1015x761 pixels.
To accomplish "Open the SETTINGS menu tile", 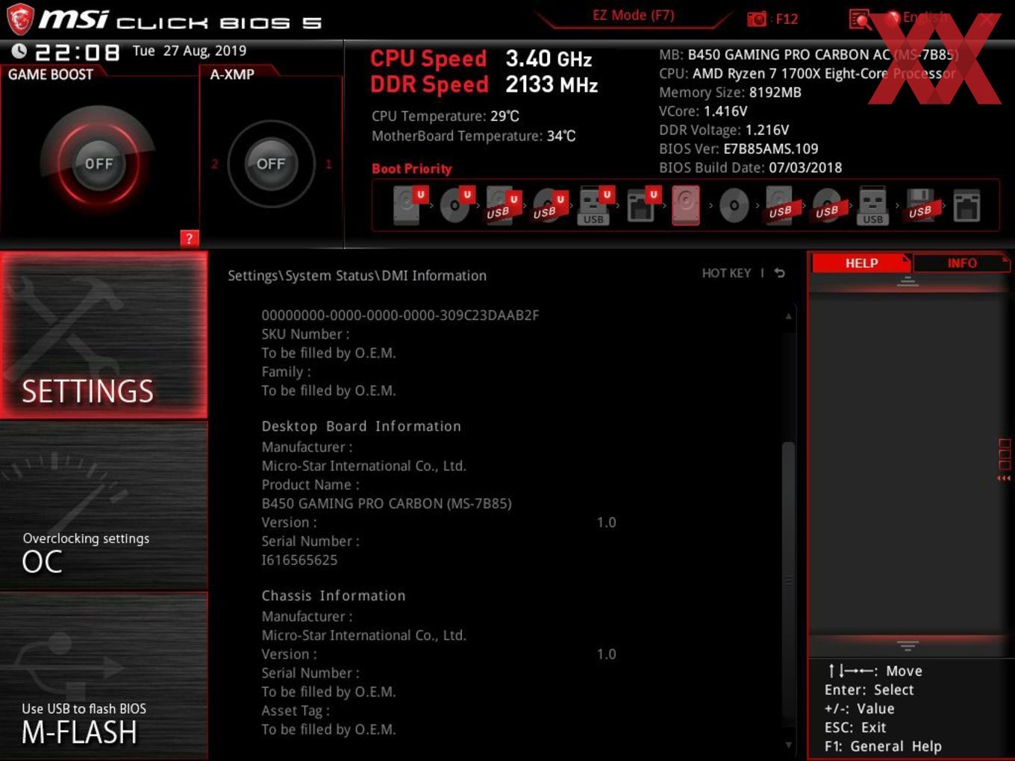I will click(x=104, y=335).
